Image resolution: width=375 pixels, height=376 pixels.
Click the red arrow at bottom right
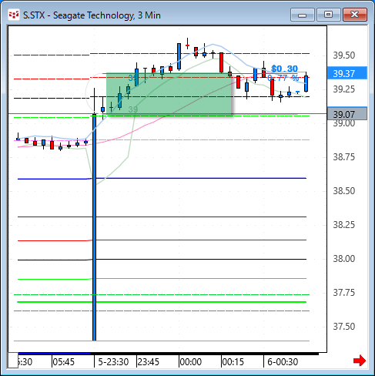click(360, 361)
